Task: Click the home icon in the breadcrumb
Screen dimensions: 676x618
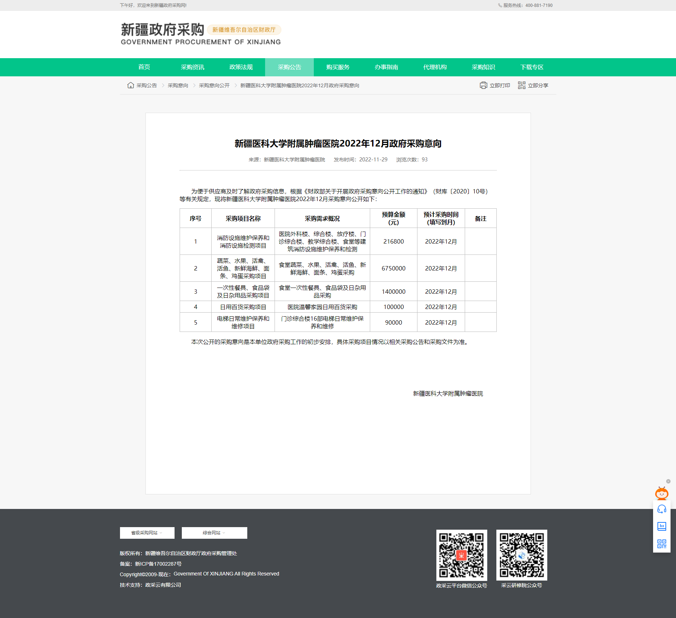Action: pos(131,85)
